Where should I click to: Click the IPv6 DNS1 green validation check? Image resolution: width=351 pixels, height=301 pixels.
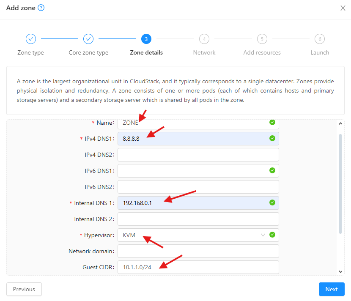click(272, 170)
